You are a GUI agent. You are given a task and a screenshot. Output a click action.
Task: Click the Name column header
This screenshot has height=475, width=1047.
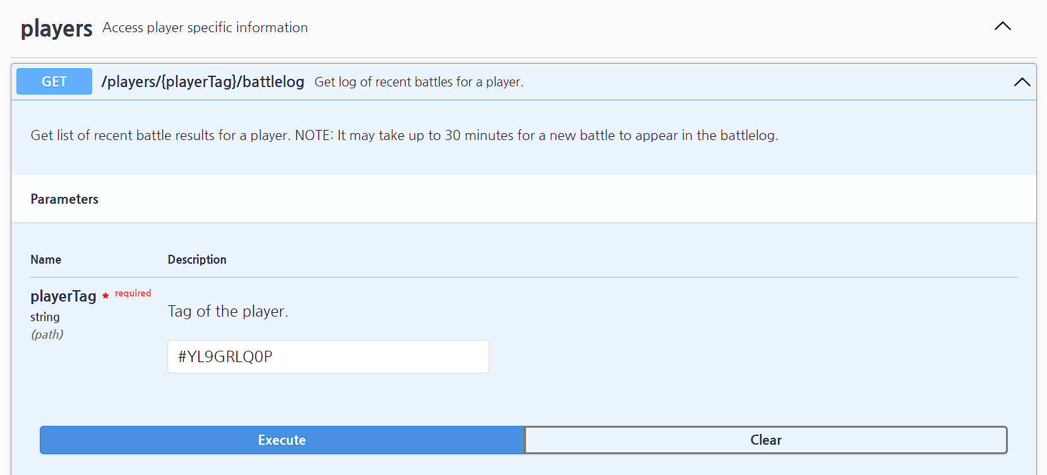coord(45,259)
